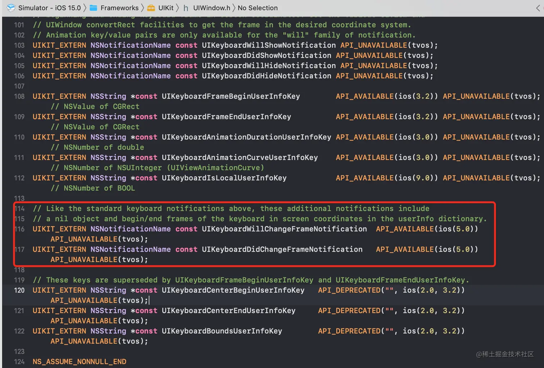
Task: Click the NS_ASSUME_NONNULL_END macro
Action: 80,362
